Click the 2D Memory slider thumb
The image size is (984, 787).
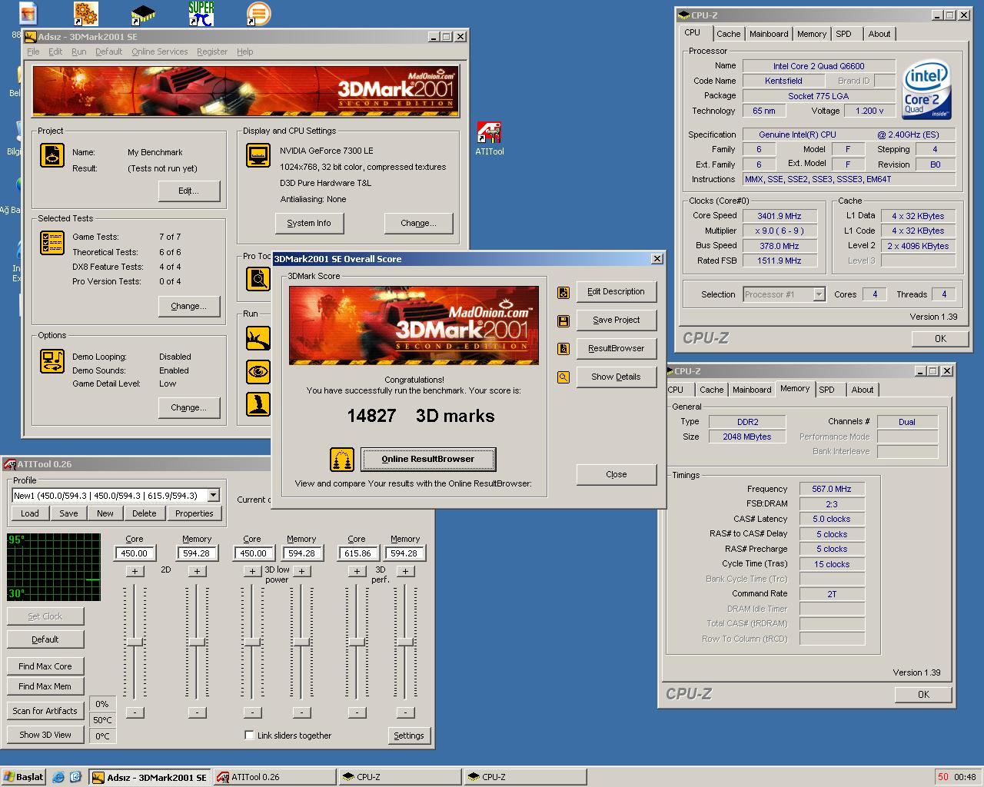tap(197, 642)
